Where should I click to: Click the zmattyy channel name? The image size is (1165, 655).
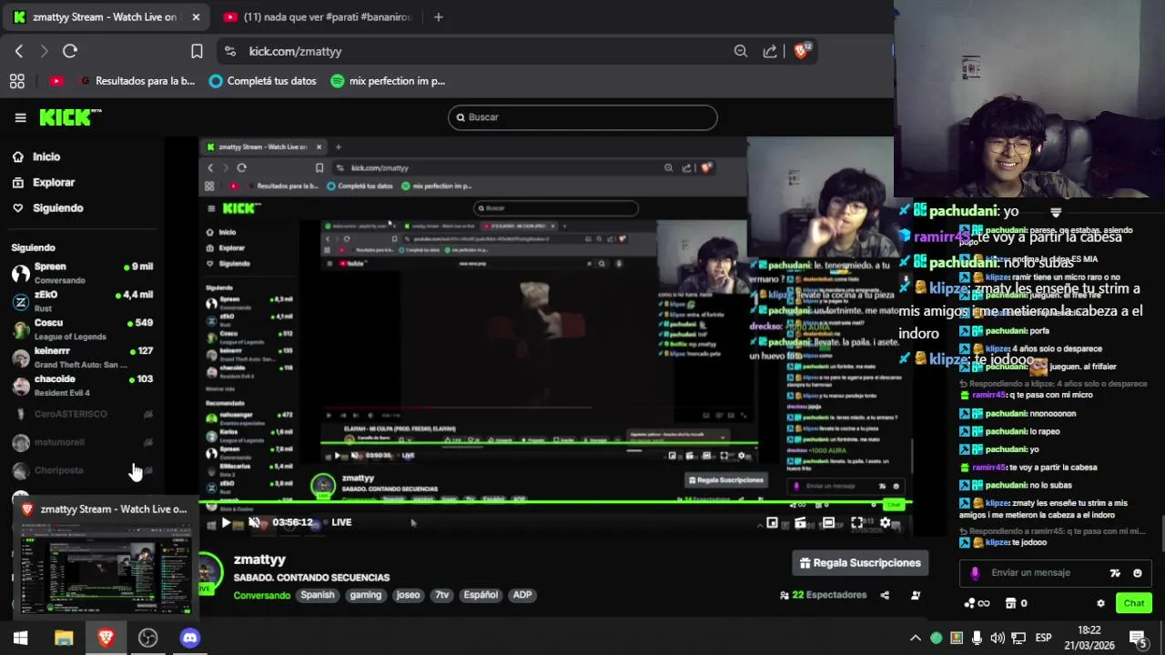tap(259, 559)
